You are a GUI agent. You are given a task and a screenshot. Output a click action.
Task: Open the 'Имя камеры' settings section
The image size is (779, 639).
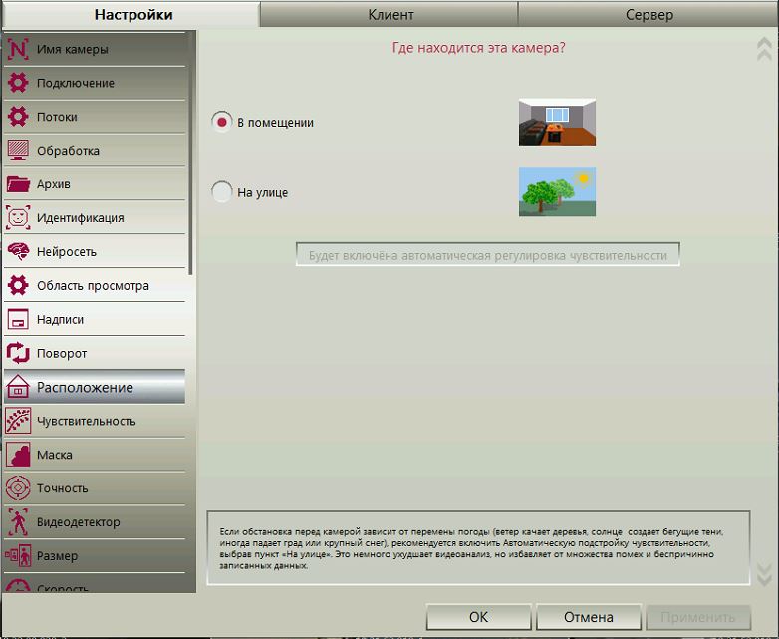tap(95, 49)
